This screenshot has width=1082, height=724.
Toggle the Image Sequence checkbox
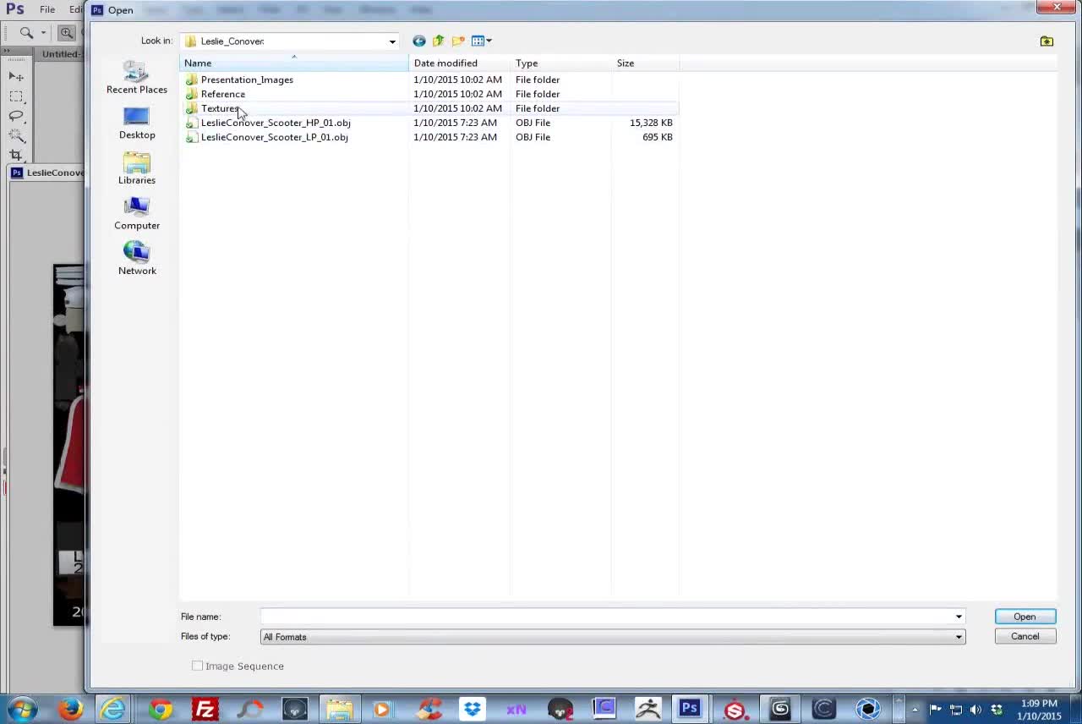197,666
